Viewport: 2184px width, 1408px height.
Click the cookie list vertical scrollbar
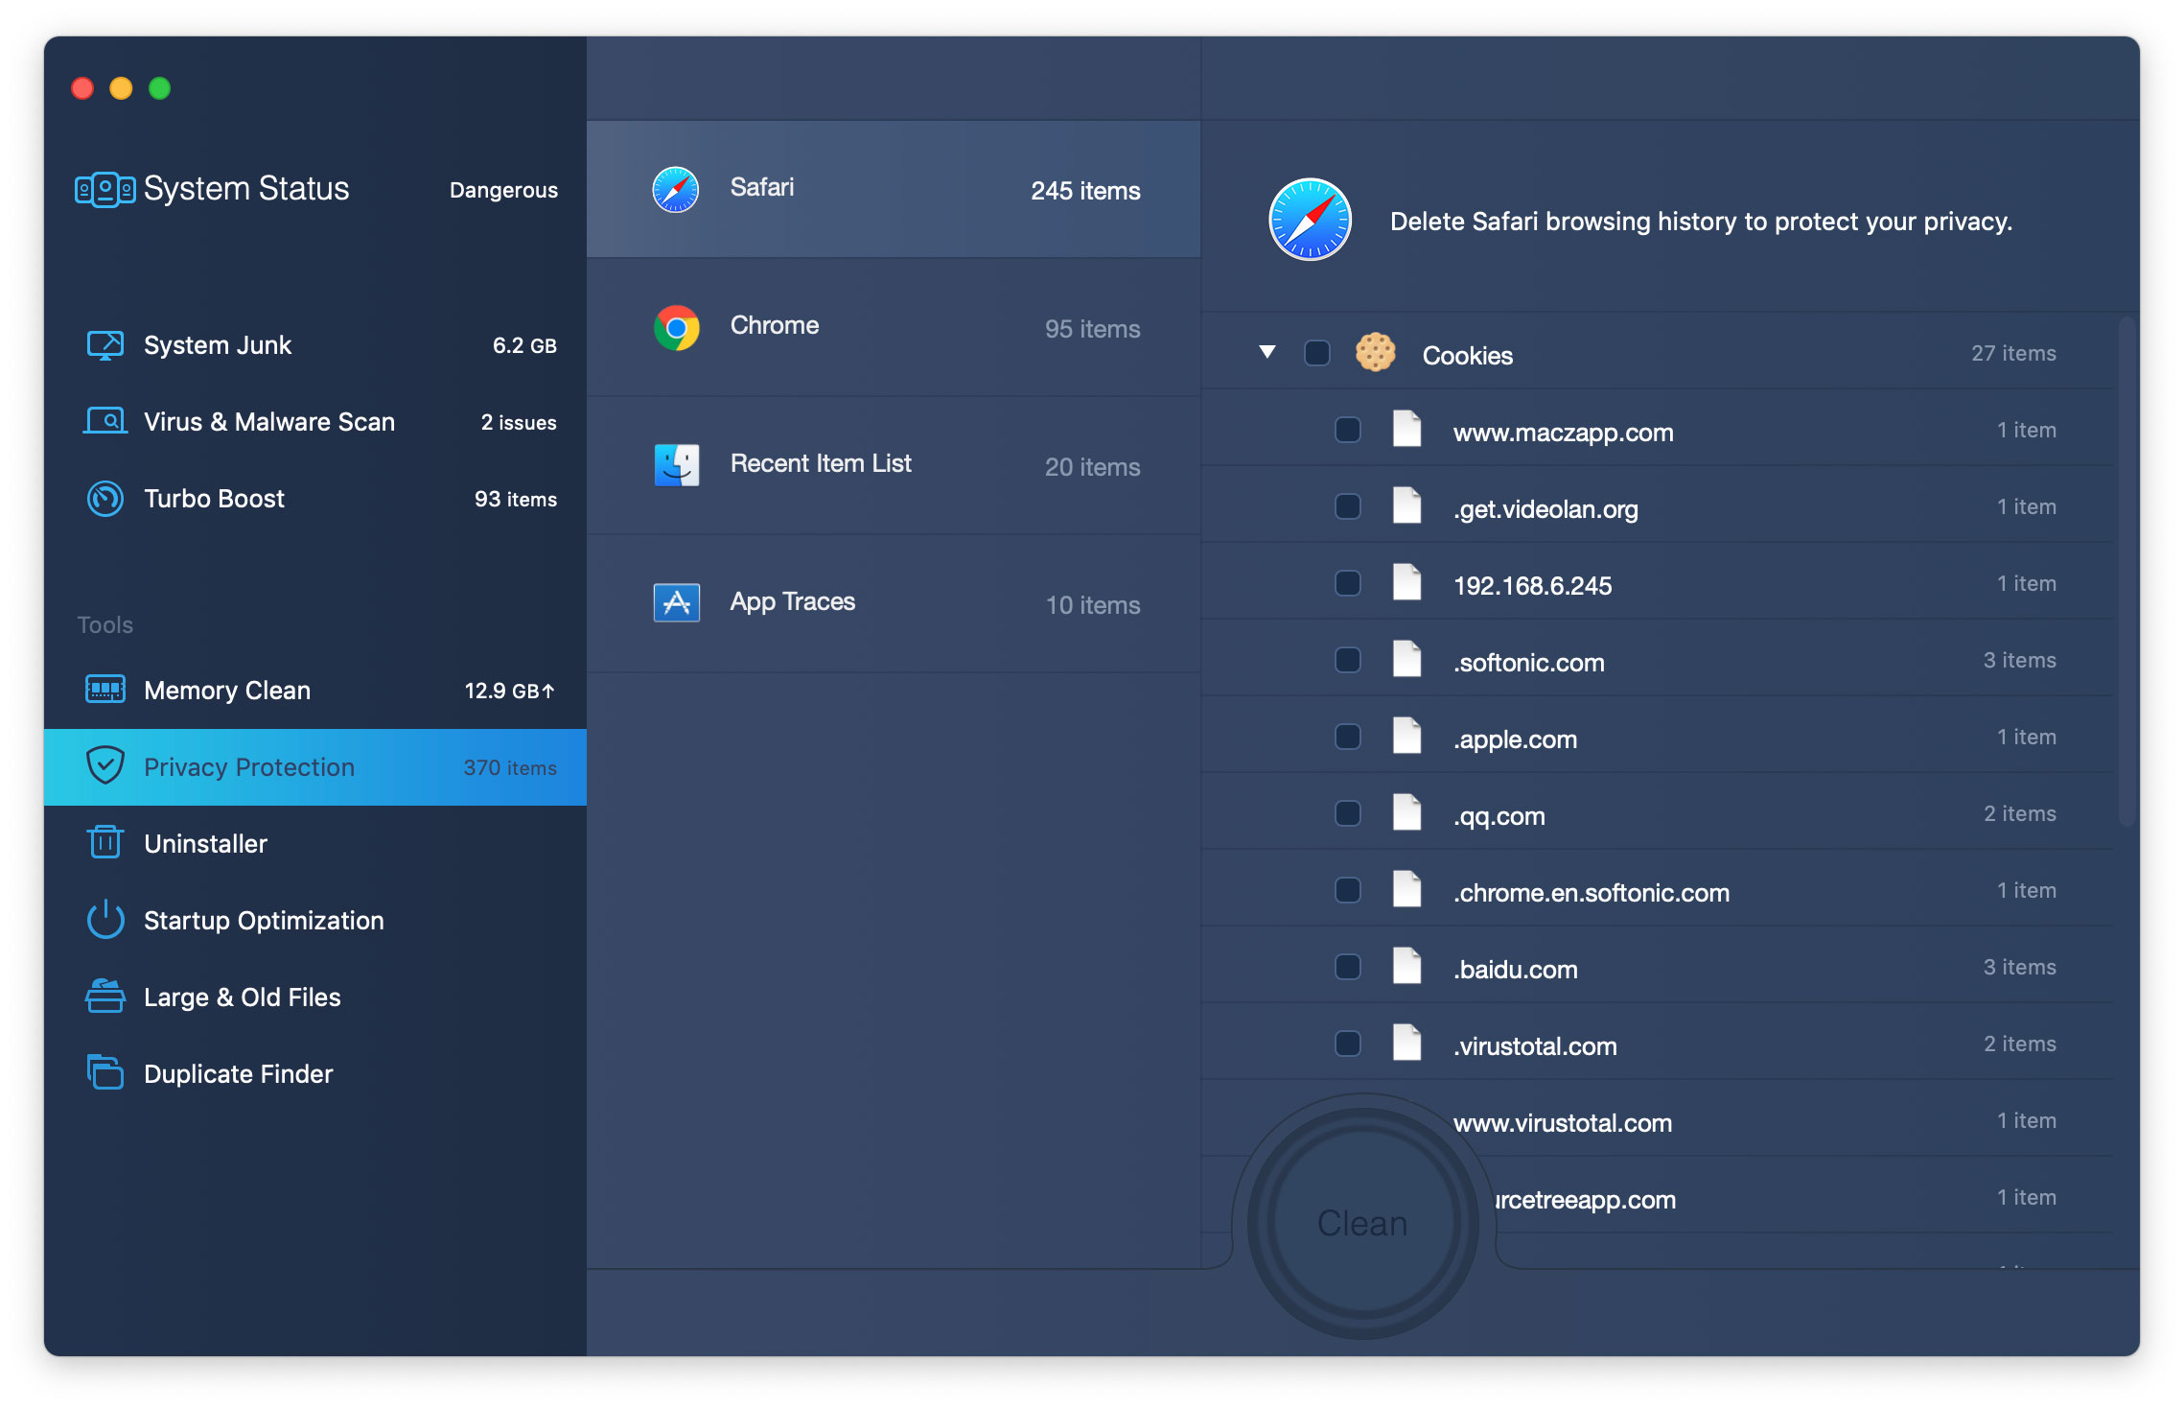click(x=2127, y=572)
